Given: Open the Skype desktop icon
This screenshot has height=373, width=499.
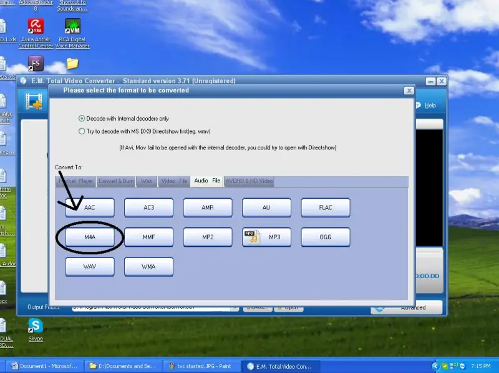Looking at the screenshot, I should (x=36, y=330).
